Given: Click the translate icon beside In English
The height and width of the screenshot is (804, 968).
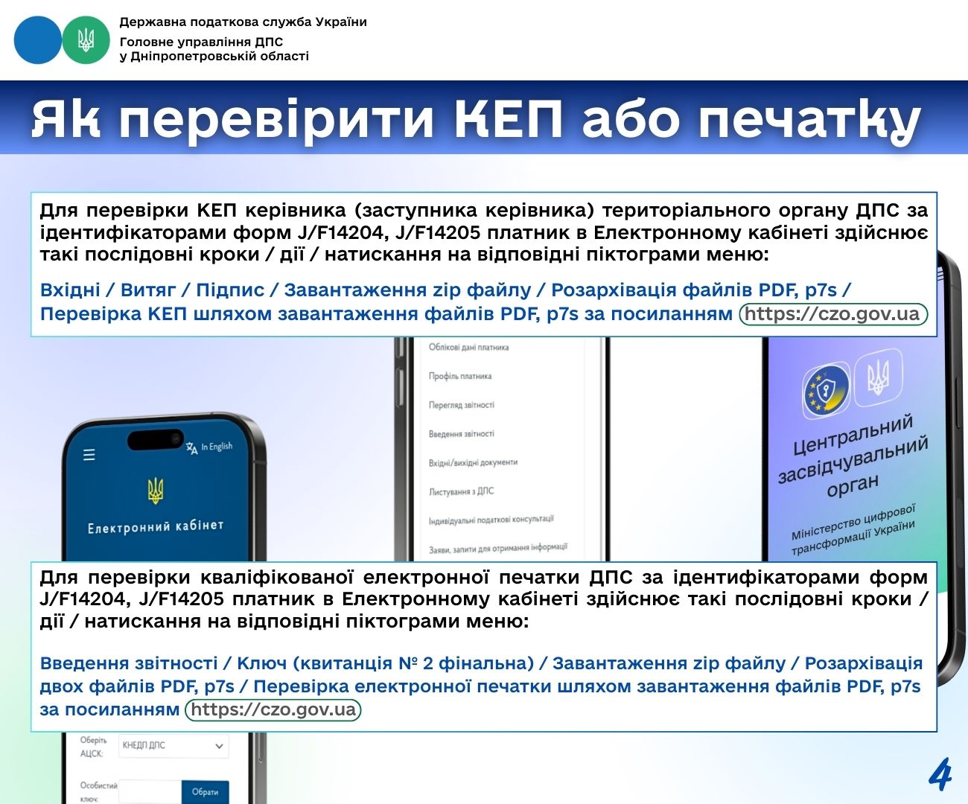Looking at the screenshot, I should point(192,447).
